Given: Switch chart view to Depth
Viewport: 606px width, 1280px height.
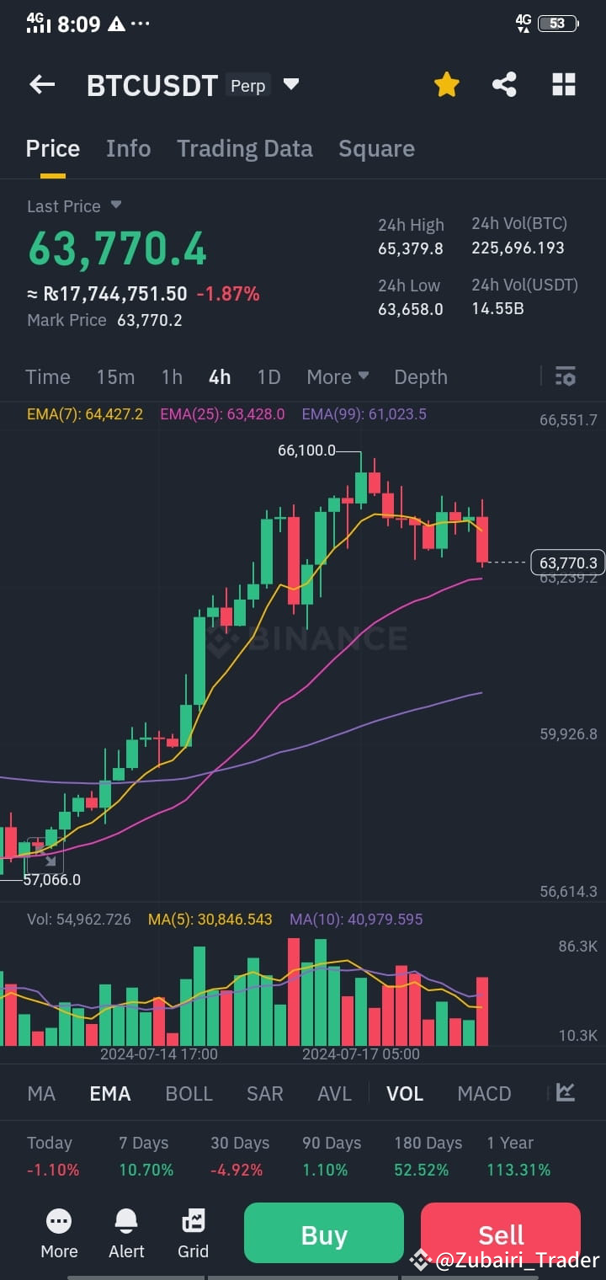Looking at the screenshot, I should 420,376.
